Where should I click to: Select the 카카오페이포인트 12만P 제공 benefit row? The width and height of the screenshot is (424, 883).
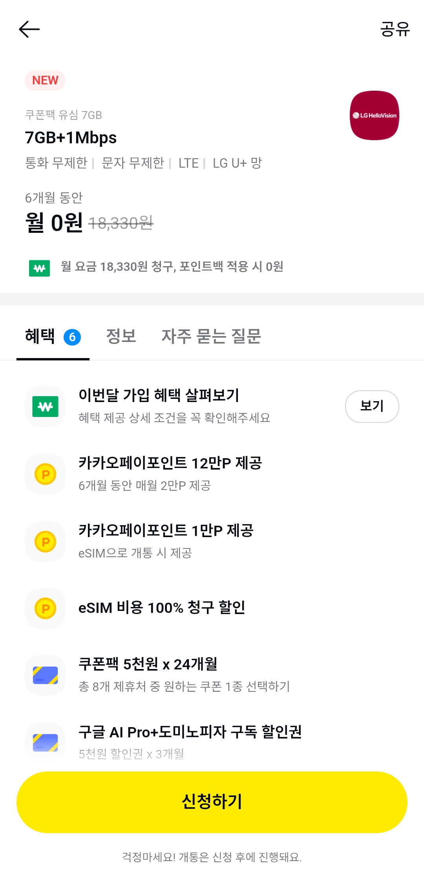pyautogui.click(x=212, y=474)
